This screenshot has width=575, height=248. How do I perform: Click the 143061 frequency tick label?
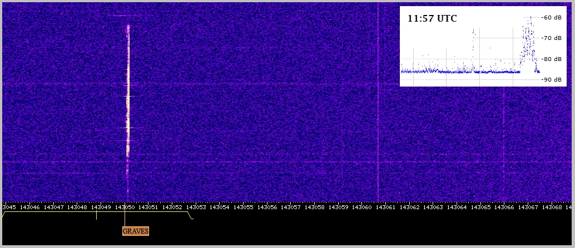tap(386, 207)
